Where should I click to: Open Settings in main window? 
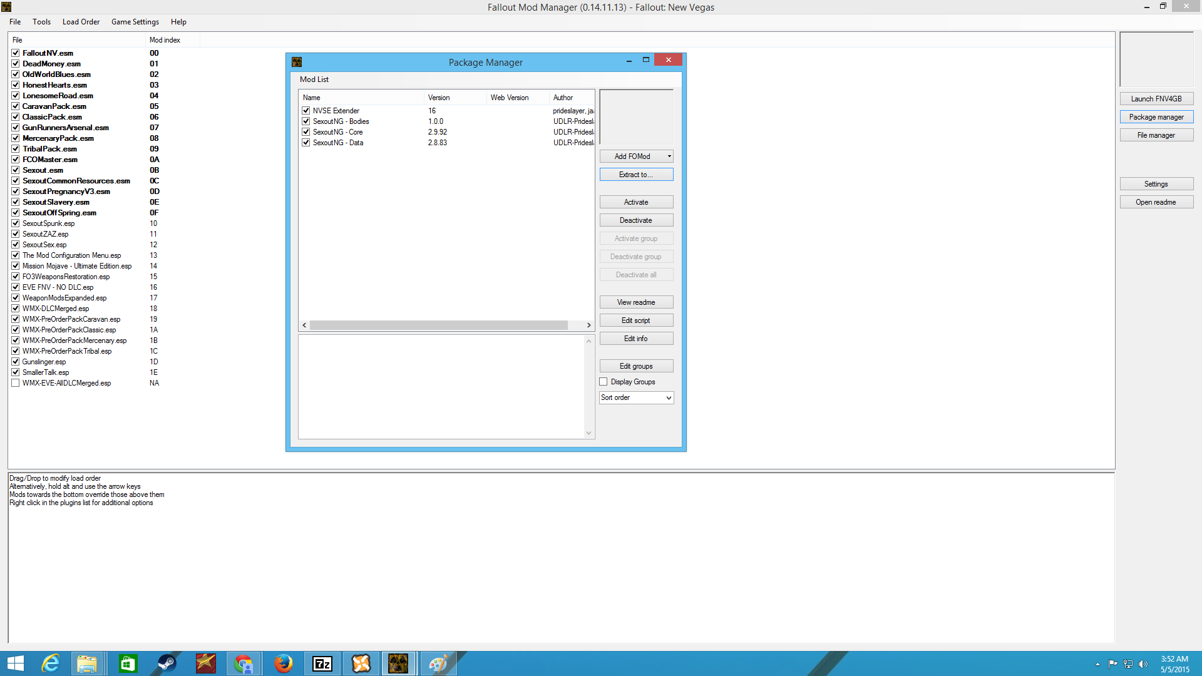[x=1156, y=184]
